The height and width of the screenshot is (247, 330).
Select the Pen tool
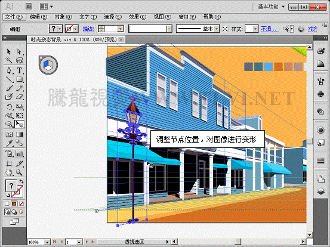(x=8, y=70)
